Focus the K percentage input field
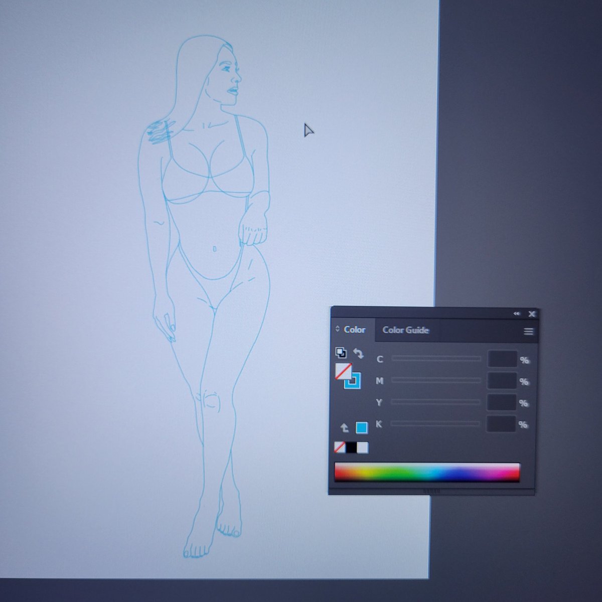602x602 pixels. pyautogui.click(x=501, y=424)
